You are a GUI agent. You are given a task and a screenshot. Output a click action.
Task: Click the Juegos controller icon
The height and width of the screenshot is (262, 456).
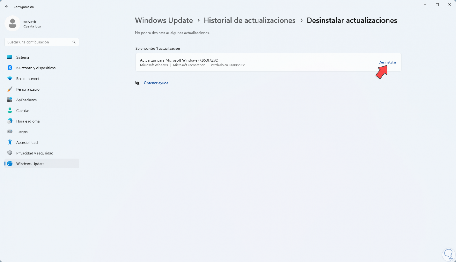[x=10, y=132]
